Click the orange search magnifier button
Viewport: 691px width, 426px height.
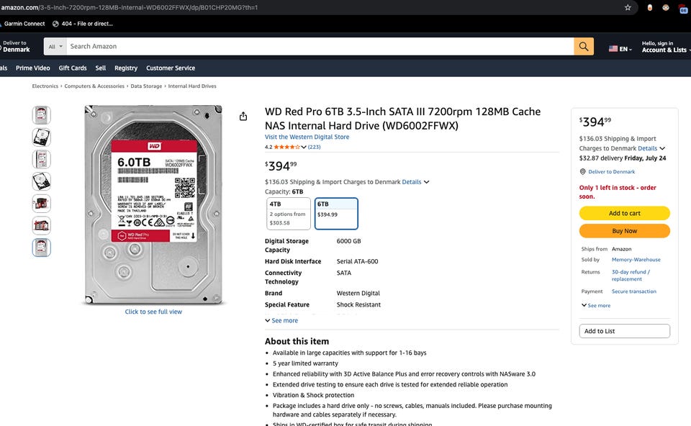point(584,46)
